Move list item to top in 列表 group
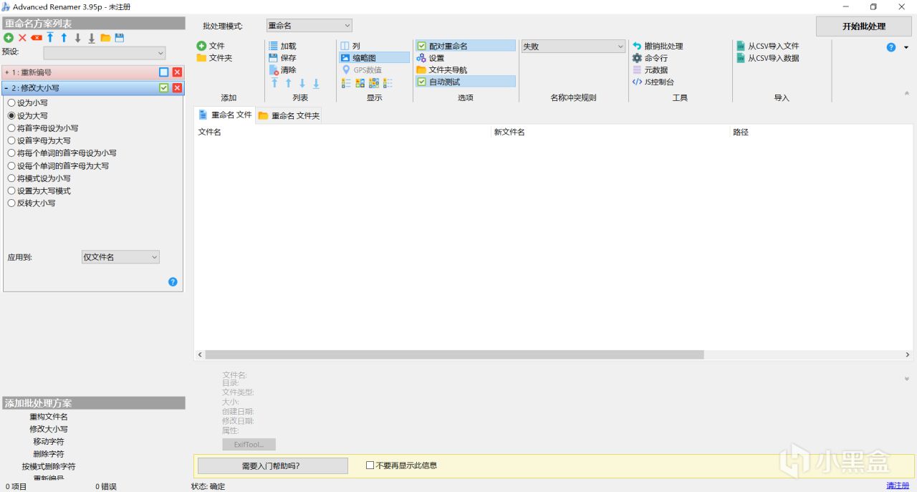 pyautogui.click(x=274, y=83)
